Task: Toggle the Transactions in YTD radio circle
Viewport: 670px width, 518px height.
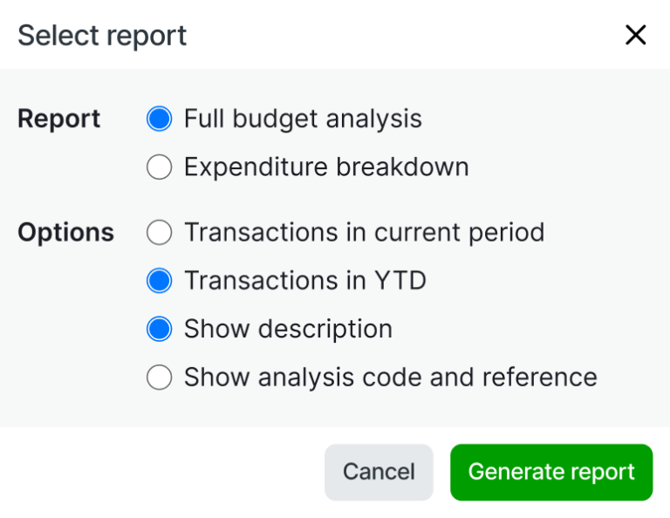Action: click(x=160, y=281)
